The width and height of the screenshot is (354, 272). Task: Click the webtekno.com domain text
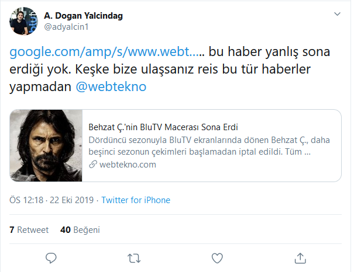click(127, 165)
